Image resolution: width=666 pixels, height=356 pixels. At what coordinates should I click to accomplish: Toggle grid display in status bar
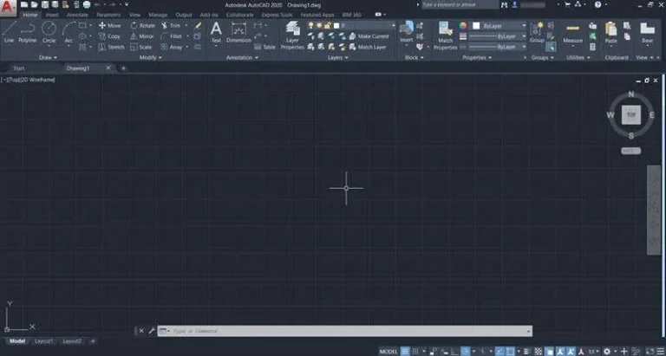405,352
